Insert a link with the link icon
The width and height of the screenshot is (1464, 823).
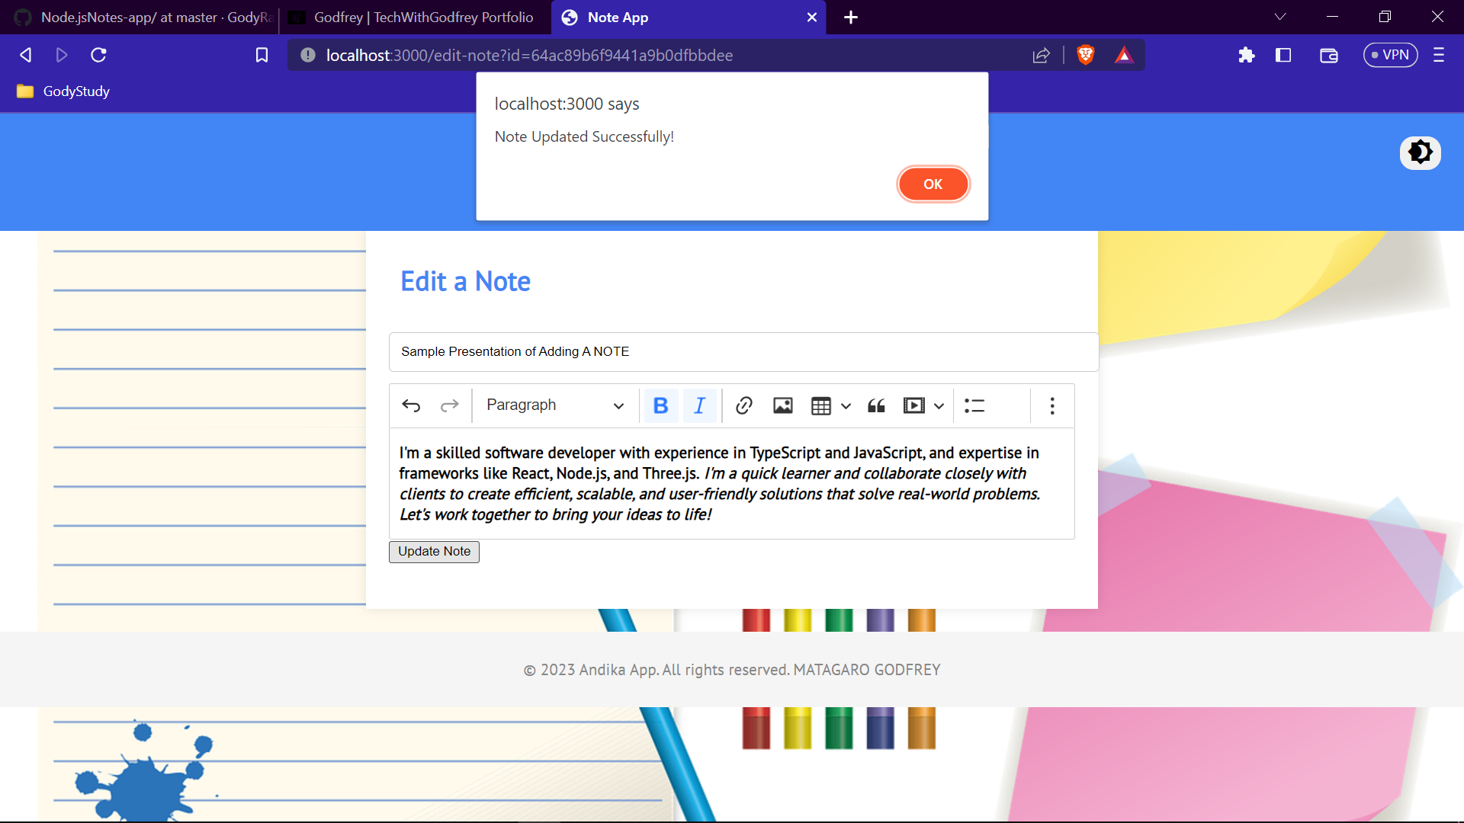tap(744, 405)
